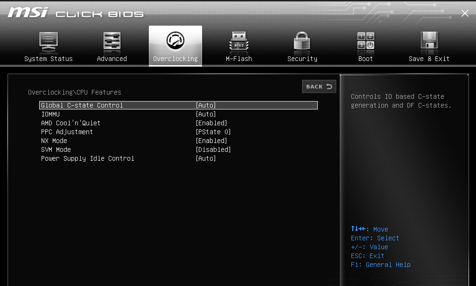The height and width of the screenshot is (286, 476).
Task: Switch to Save & Exit tab label
Action: [x=429, y=59]
